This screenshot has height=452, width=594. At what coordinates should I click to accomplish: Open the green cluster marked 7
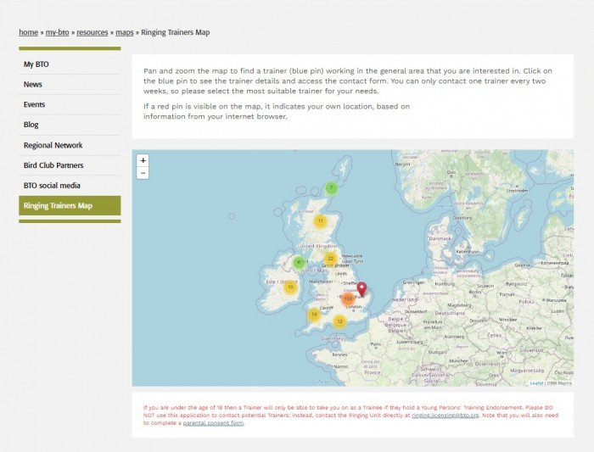[331, 187]
